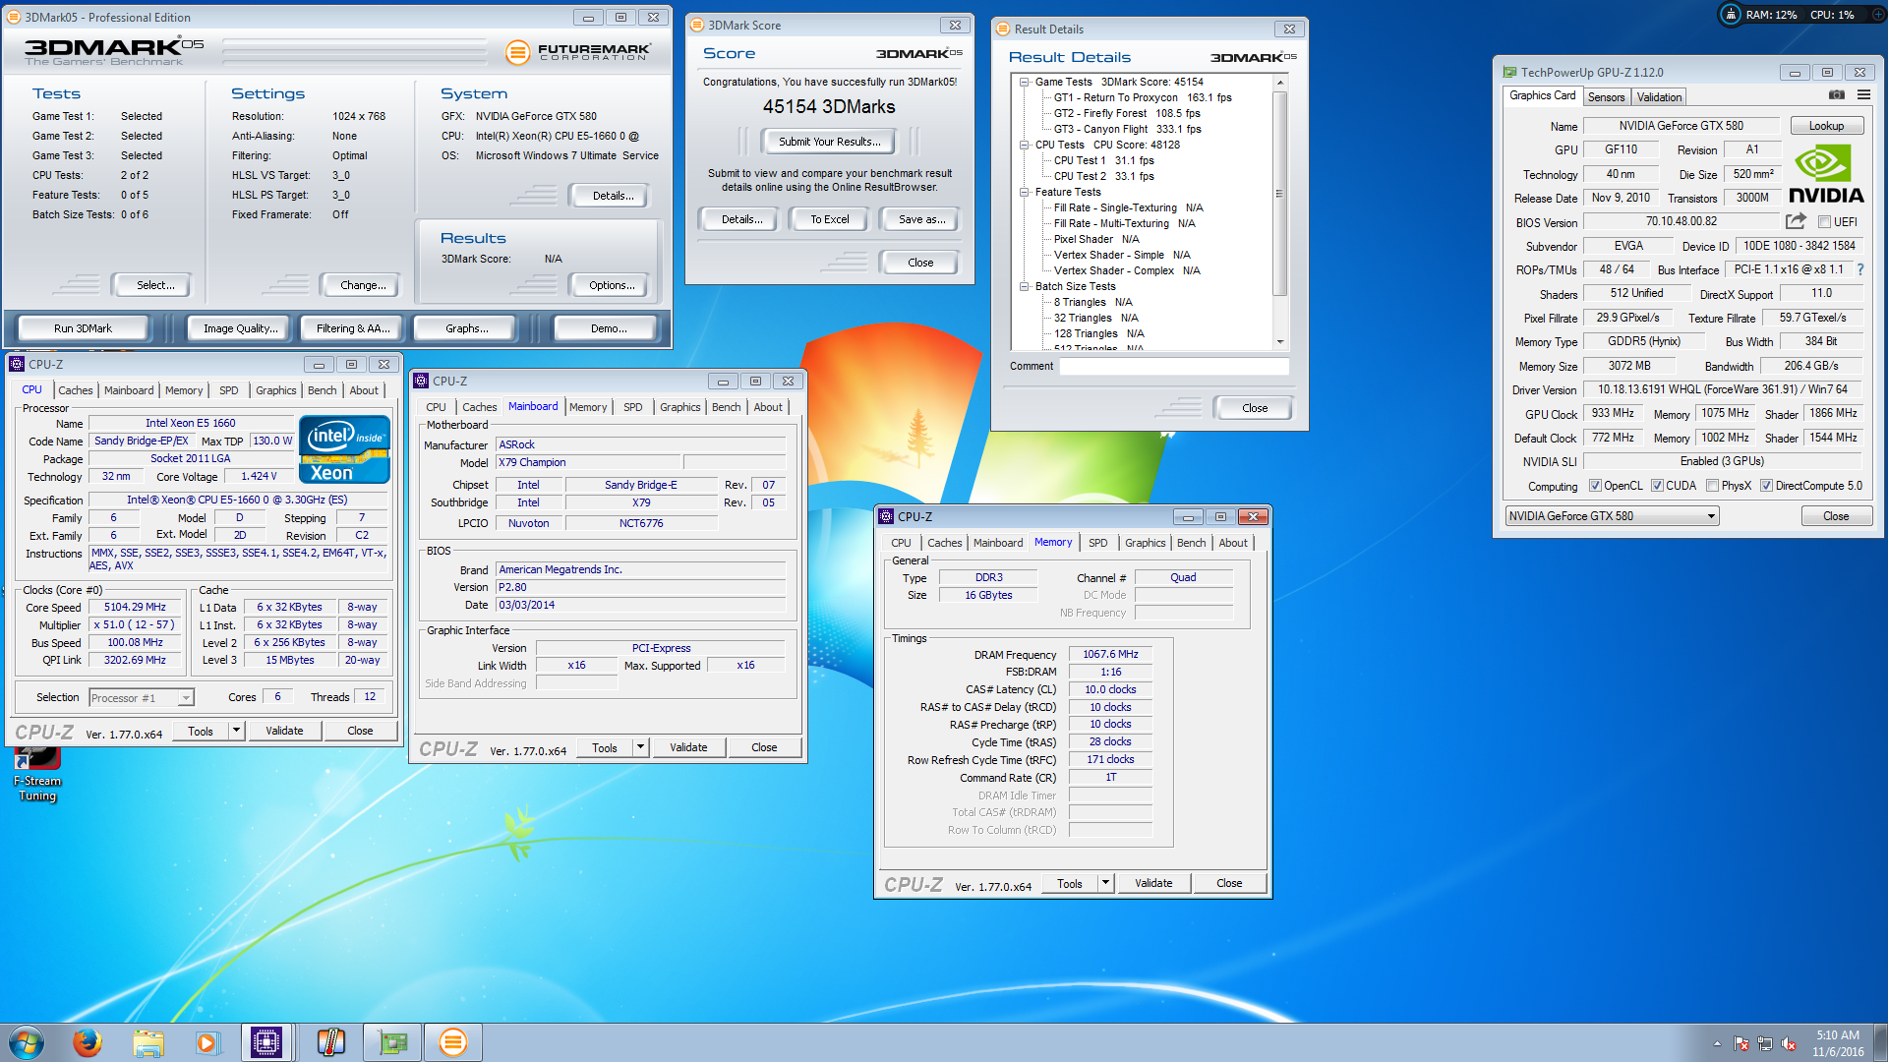Click the Action Center flag tray icon

click(x=1741, y=1043)
